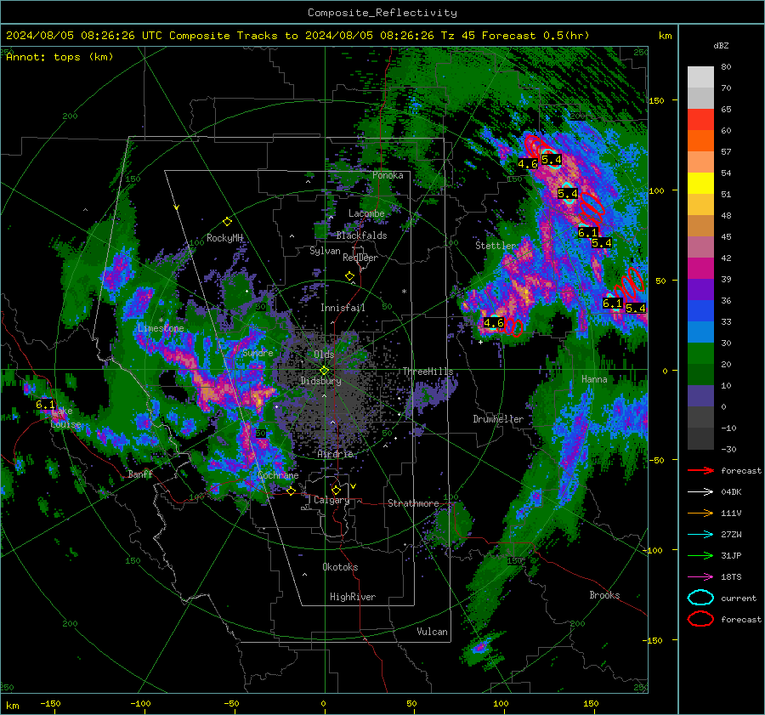Click the dBZ scale heading
This screenshot has width=765, height=715.
[x=721, y=46]
